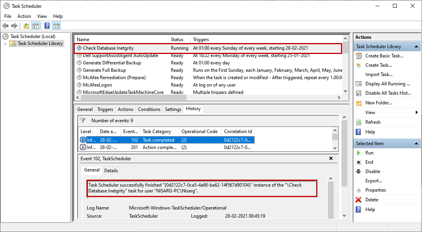Open the View submenu arrow
This screenshot has height=232, width=422.
coord(417,113)
